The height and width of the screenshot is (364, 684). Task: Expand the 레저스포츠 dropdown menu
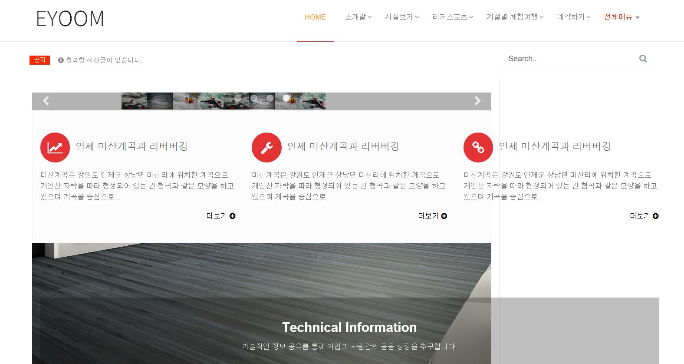[453, 17]
